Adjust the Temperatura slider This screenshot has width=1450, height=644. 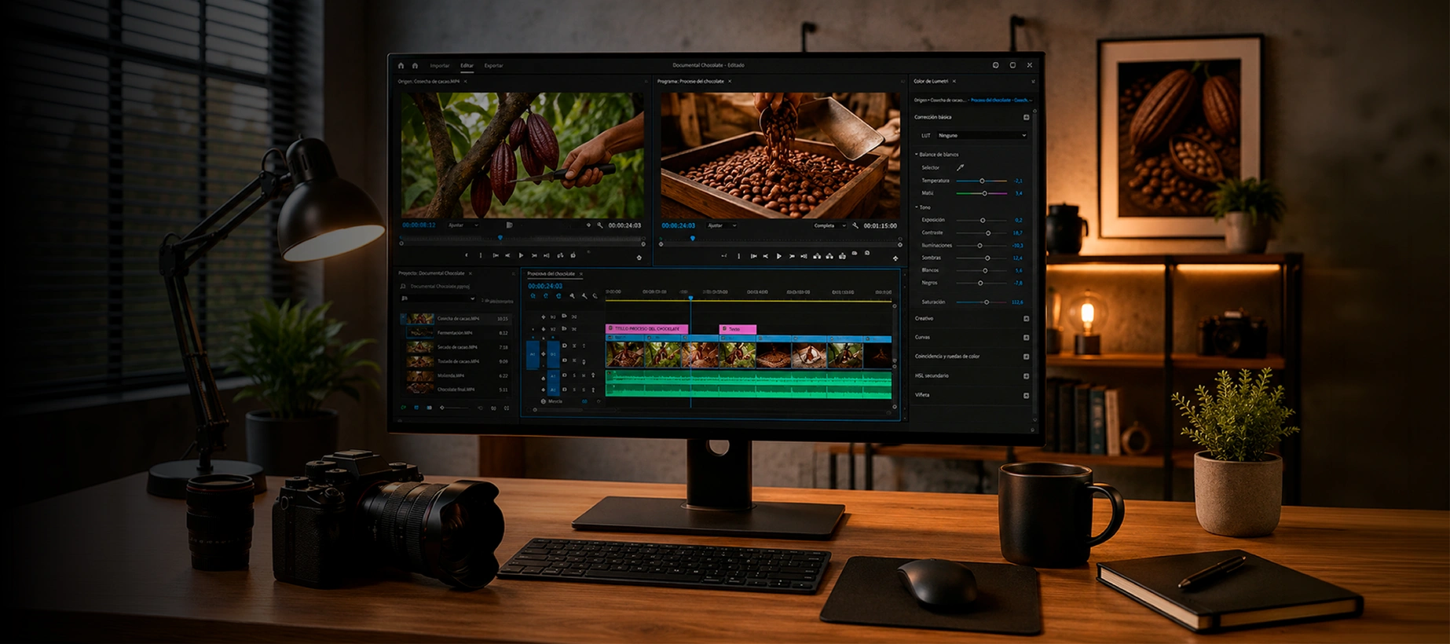[x=981, y=181]
